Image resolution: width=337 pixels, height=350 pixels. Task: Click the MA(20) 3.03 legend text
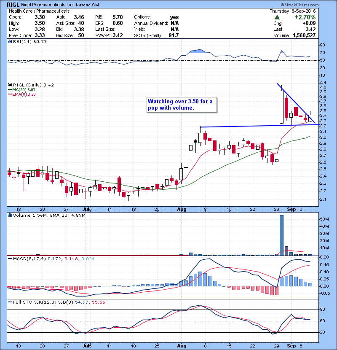click(24, 89)
